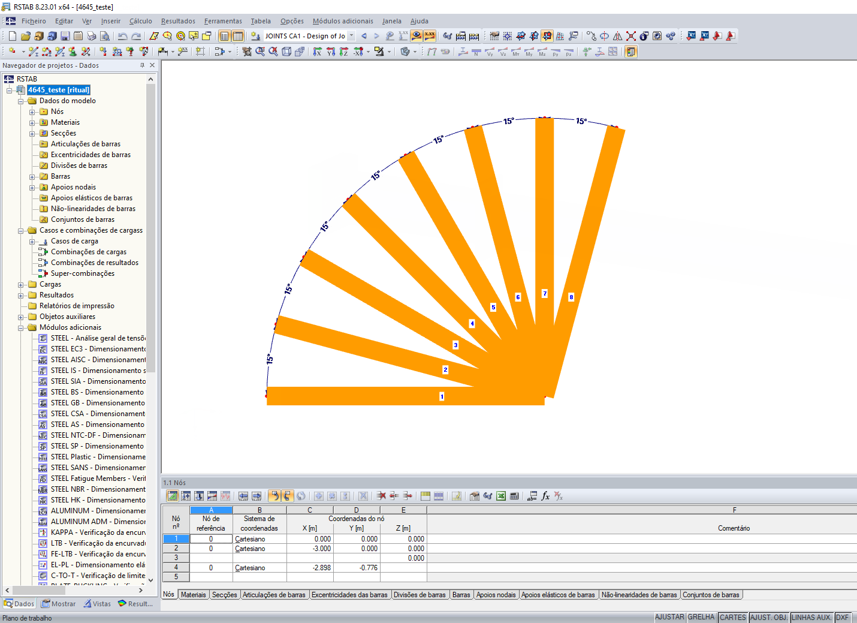Viewport: 857px width, 623px height.
Task: Click the red X delete-row icon in table toolbar
Action: pyautogui.click(x=381, y=496)
